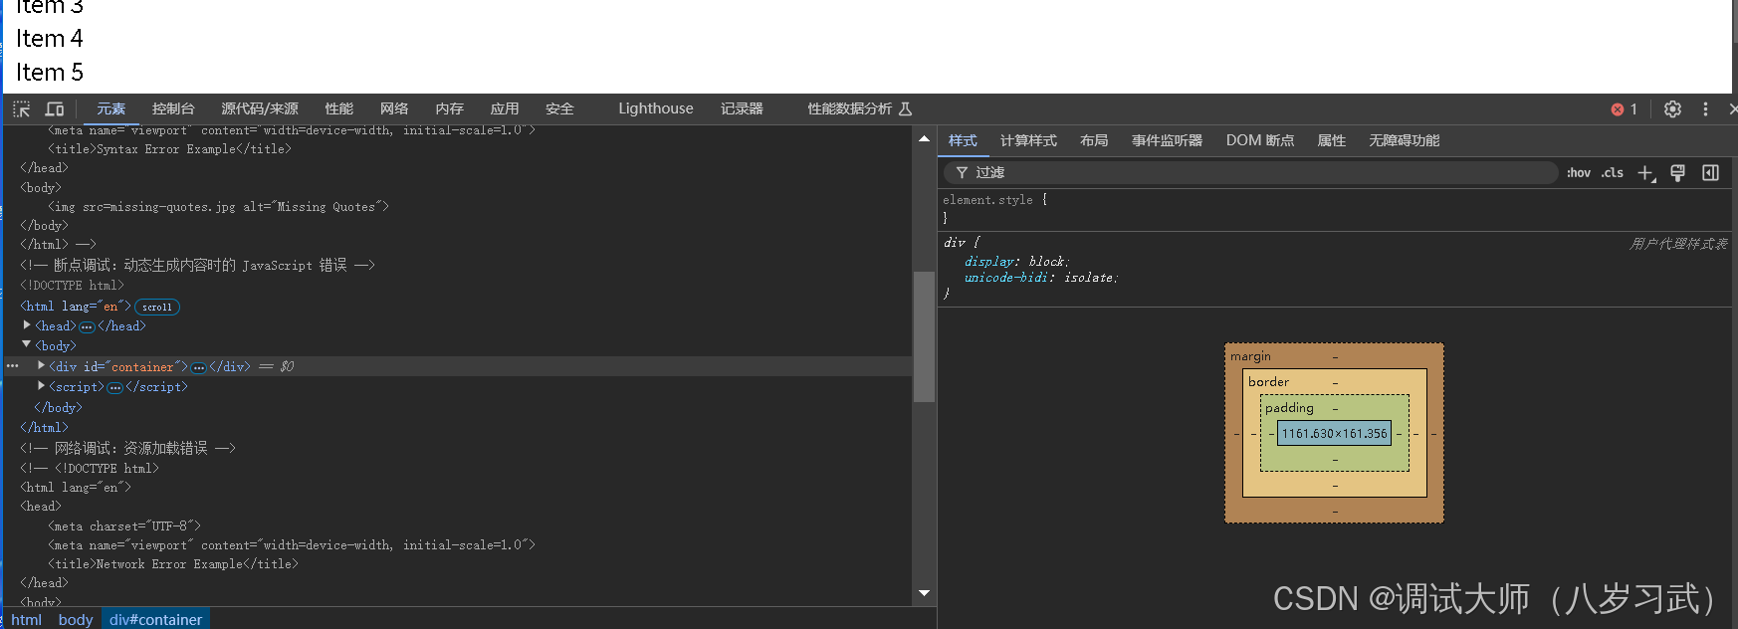Click the display: block style declaration
1738x629 pixels.
[1016, 262]
